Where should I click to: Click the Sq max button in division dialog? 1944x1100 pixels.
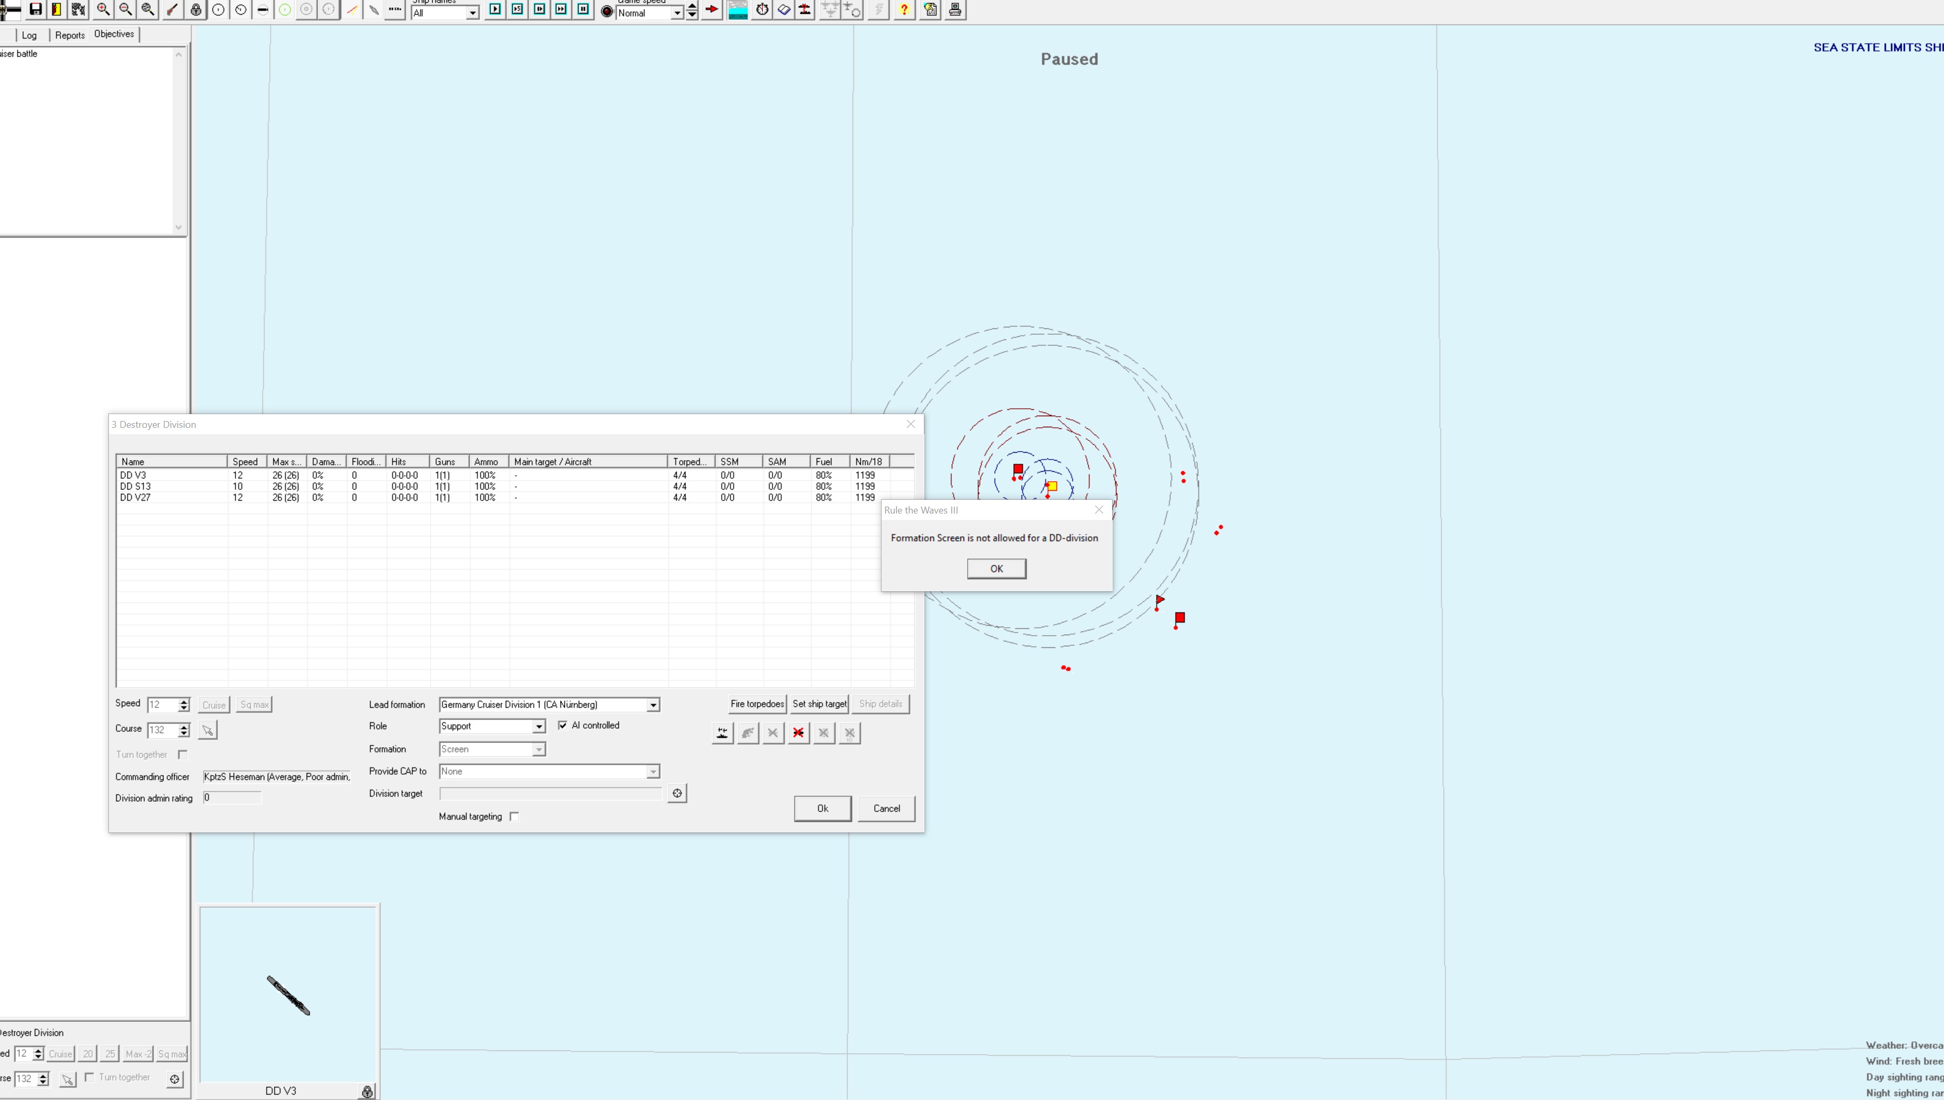pyautogui.click(x=254, y=705)
